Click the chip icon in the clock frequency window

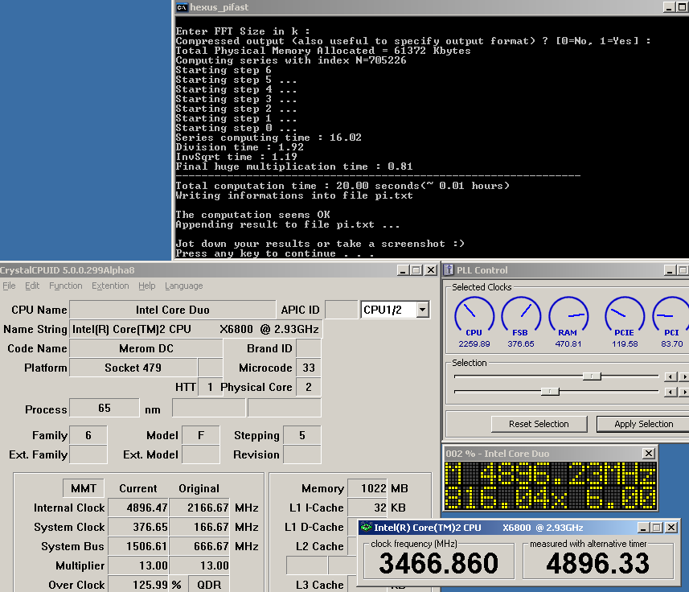click(x=366, y=527)
